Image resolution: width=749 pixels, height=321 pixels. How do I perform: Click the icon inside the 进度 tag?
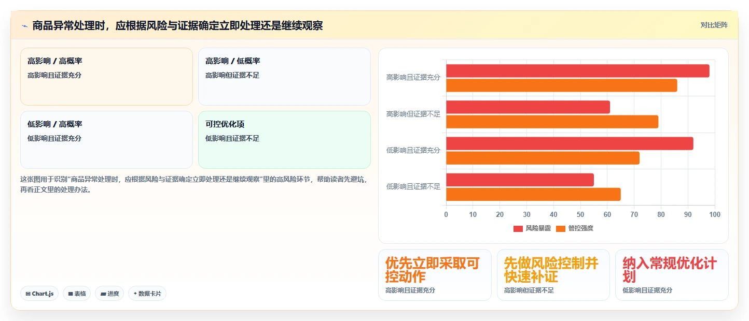103,294
